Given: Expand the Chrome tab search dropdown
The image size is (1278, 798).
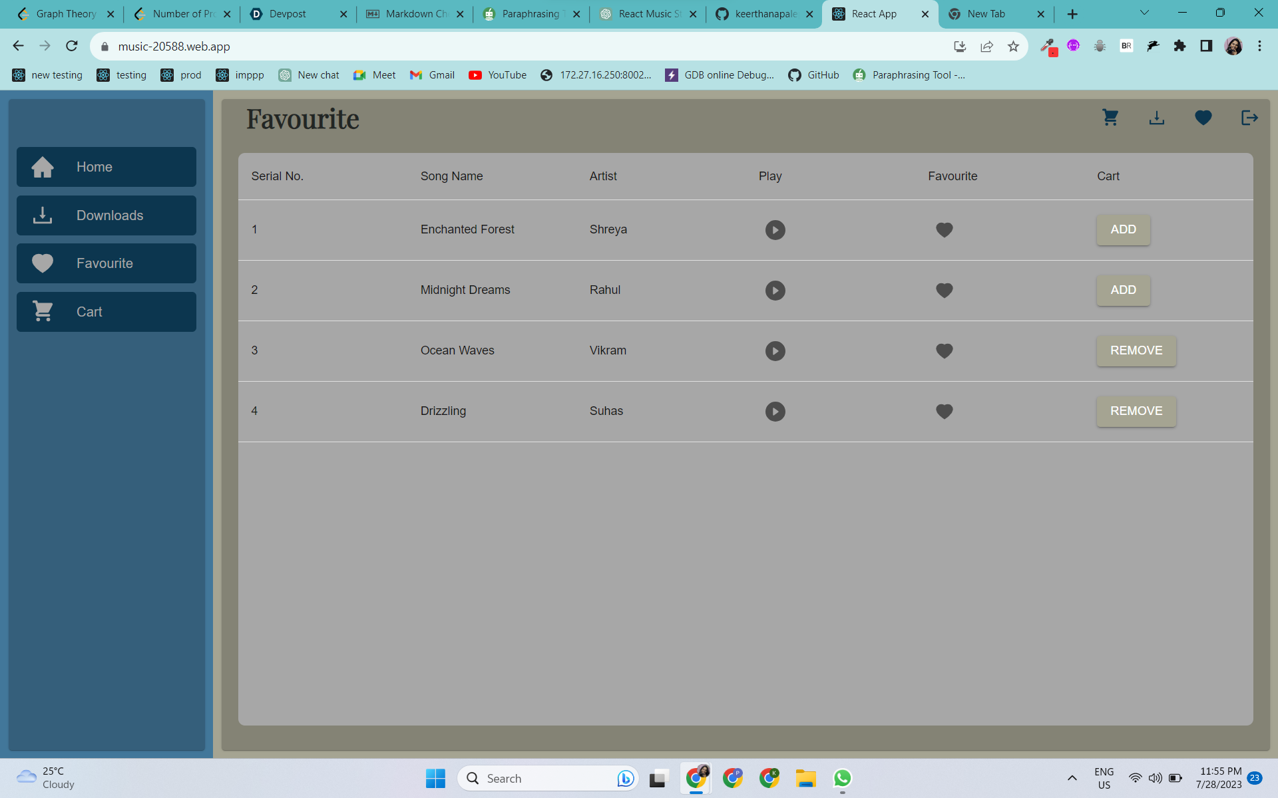Looking at the screenshot, I should coord(1144,13).
